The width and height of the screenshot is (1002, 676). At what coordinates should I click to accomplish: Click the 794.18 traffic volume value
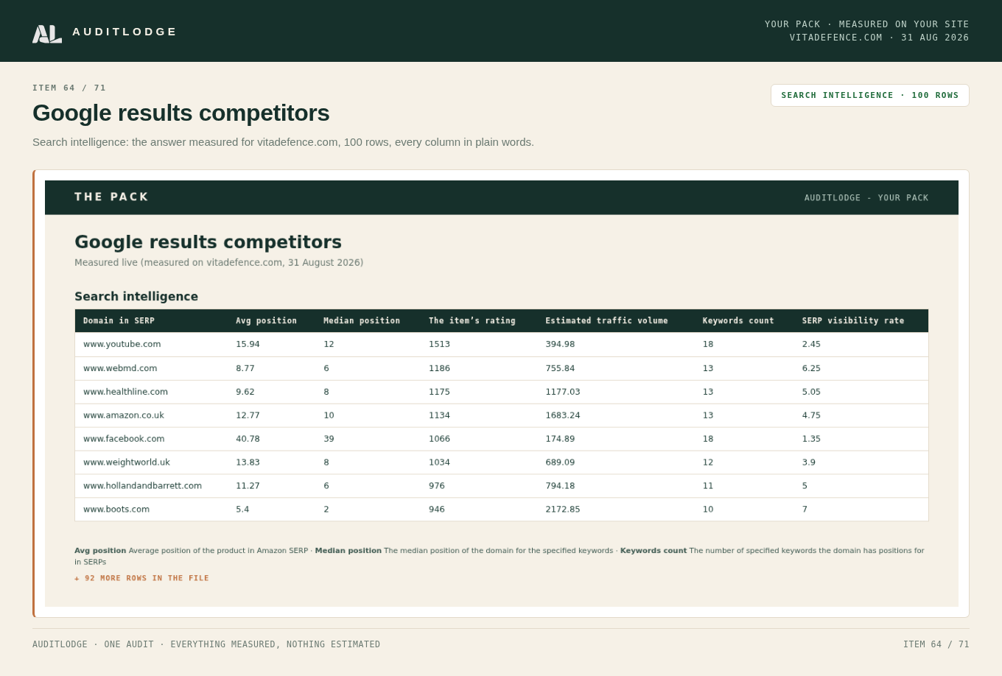pyautogui.click(x=560, y=486)
